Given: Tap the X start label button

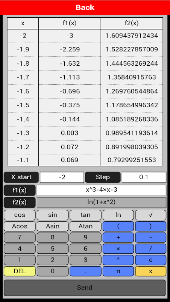Looking at the screenshot, I should pos(21,177).
